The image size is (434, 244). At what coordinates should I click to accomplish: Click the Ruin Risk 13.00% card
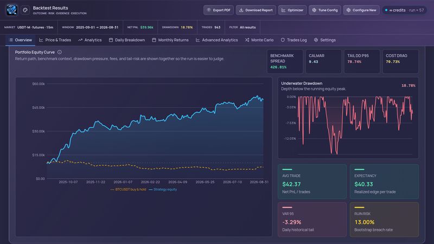pos(384,220)
